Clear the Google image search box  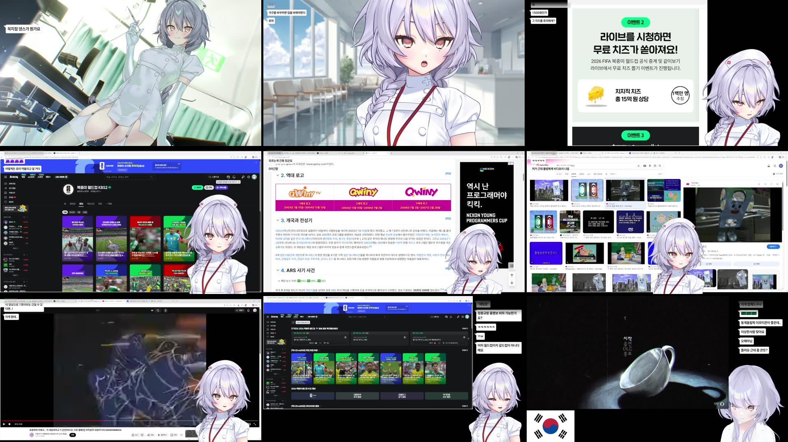[639, 166]
